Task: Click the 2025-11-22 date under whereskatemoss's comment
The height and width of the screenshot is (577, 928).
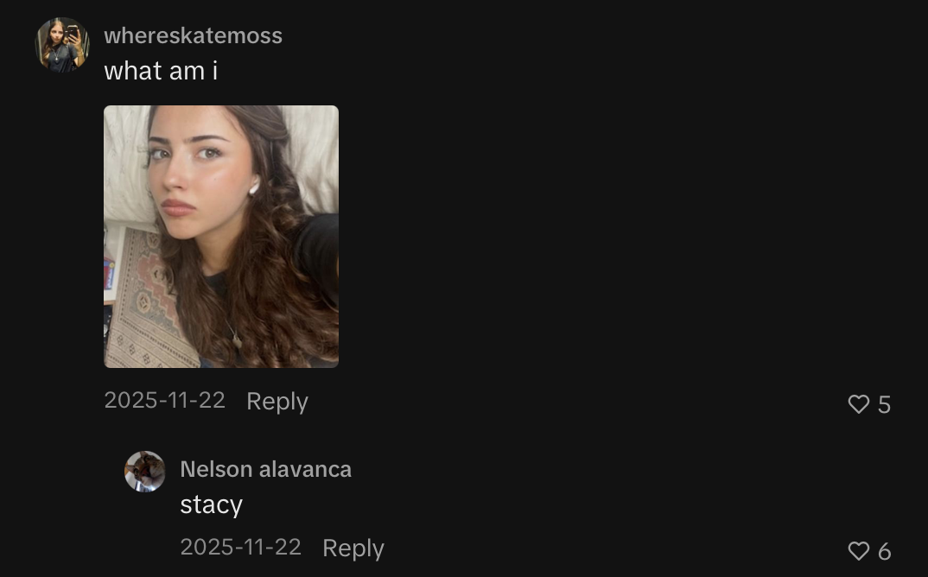Action: click(164, 400)
